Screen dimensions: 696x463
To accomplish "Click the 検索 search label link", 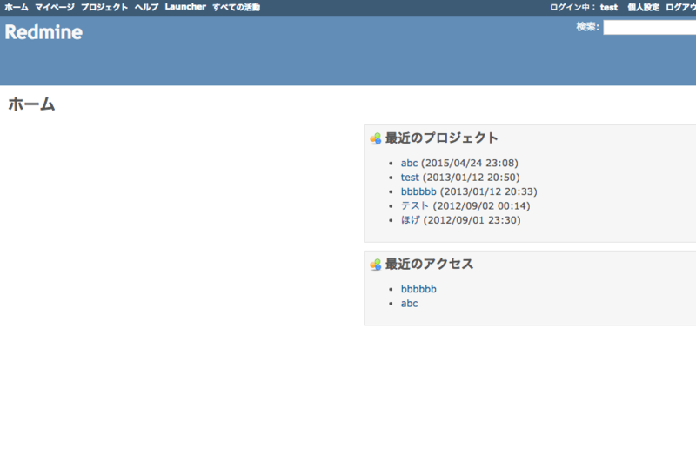I will [586, 27].
